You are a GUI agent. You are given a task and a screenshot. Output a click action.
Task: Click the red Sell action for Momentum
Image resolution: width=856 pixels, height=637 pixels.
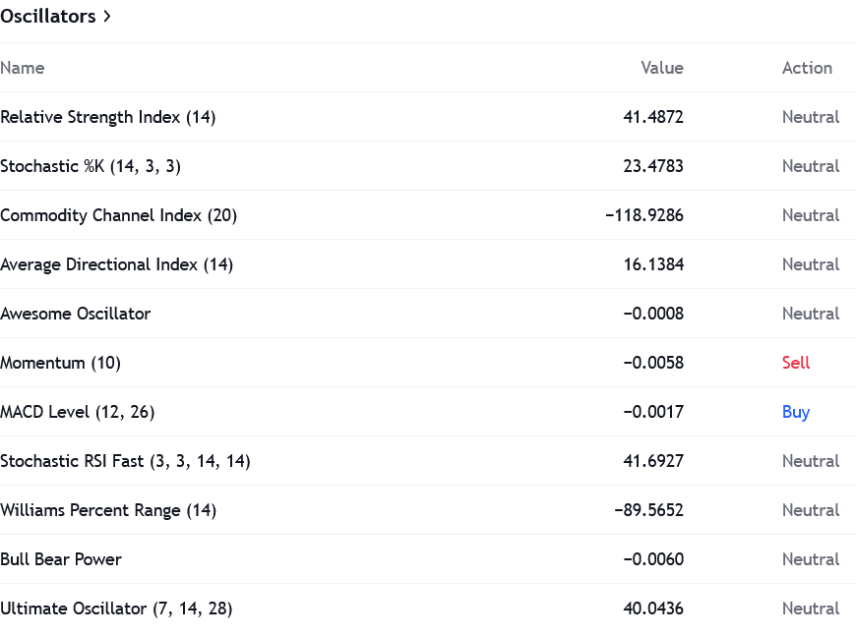796,363
